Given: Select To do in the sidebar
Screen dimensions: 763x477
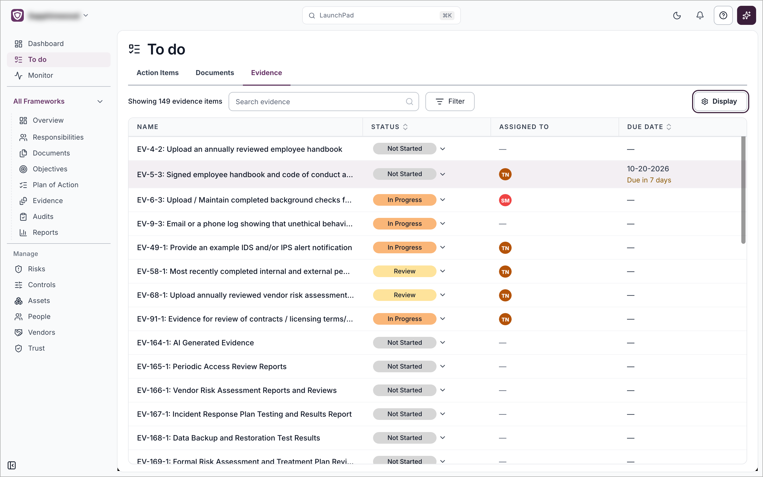Looking at the screenshot, I should pyautogui.click(x=59, y=59).
